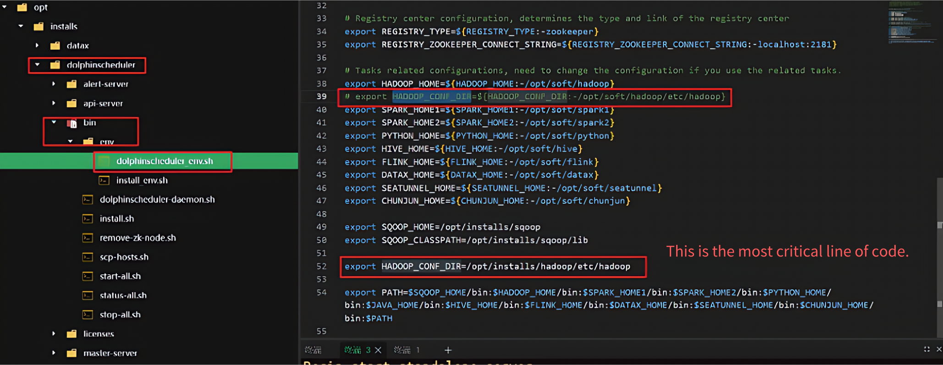Close the terminal panel
943x365 pixels.
pos(939,349)
